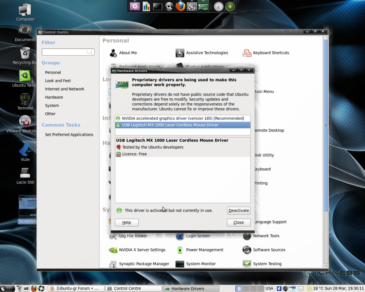Open terminal icon in top dock
The height and width of the screenshot is (292, 365).
(x=158, y=6)
